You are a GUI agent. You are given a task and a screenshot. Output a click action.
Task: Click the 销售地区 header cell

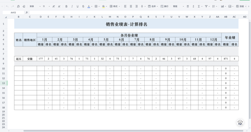30,40
